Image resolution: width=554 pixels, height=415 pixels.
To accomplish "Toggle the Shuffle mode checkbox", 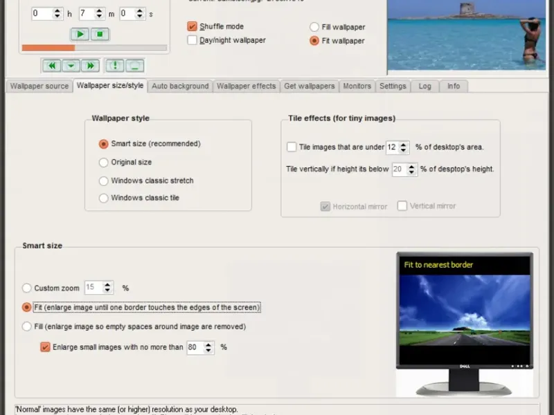I will pyautogui.click(x=192, y=26).
